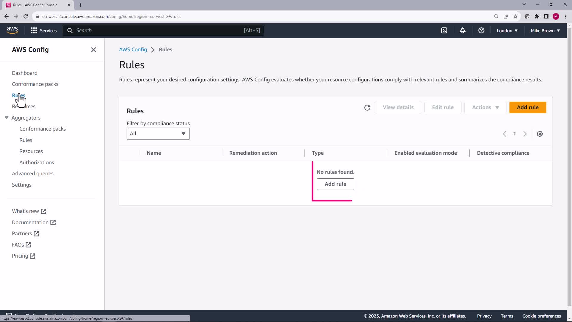Open the CloudShell terminal icon
The height and width of the screenshot is (322, 572).
point(444,30)
